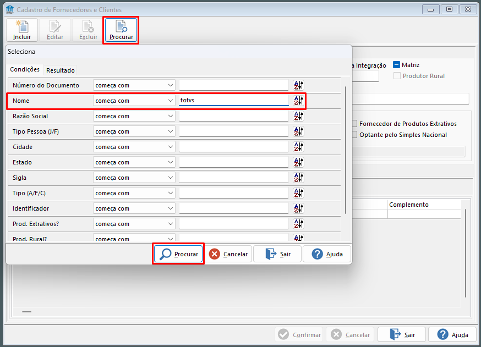Viewport: 481px width, 347px height.
Task: Check Fornecedor de Produtos Extrativos
Action: click(x=354, y=124)
